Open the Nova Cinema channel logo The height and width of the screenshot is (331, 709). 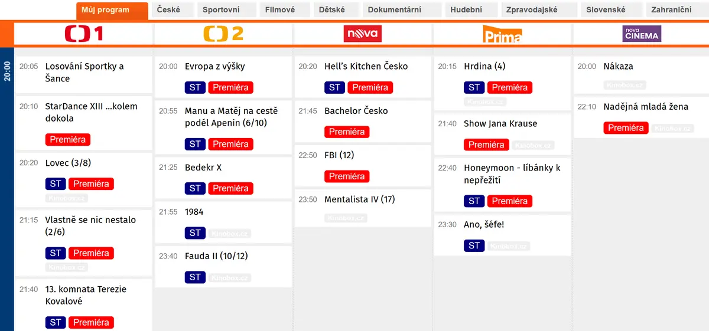click(642, 34)
